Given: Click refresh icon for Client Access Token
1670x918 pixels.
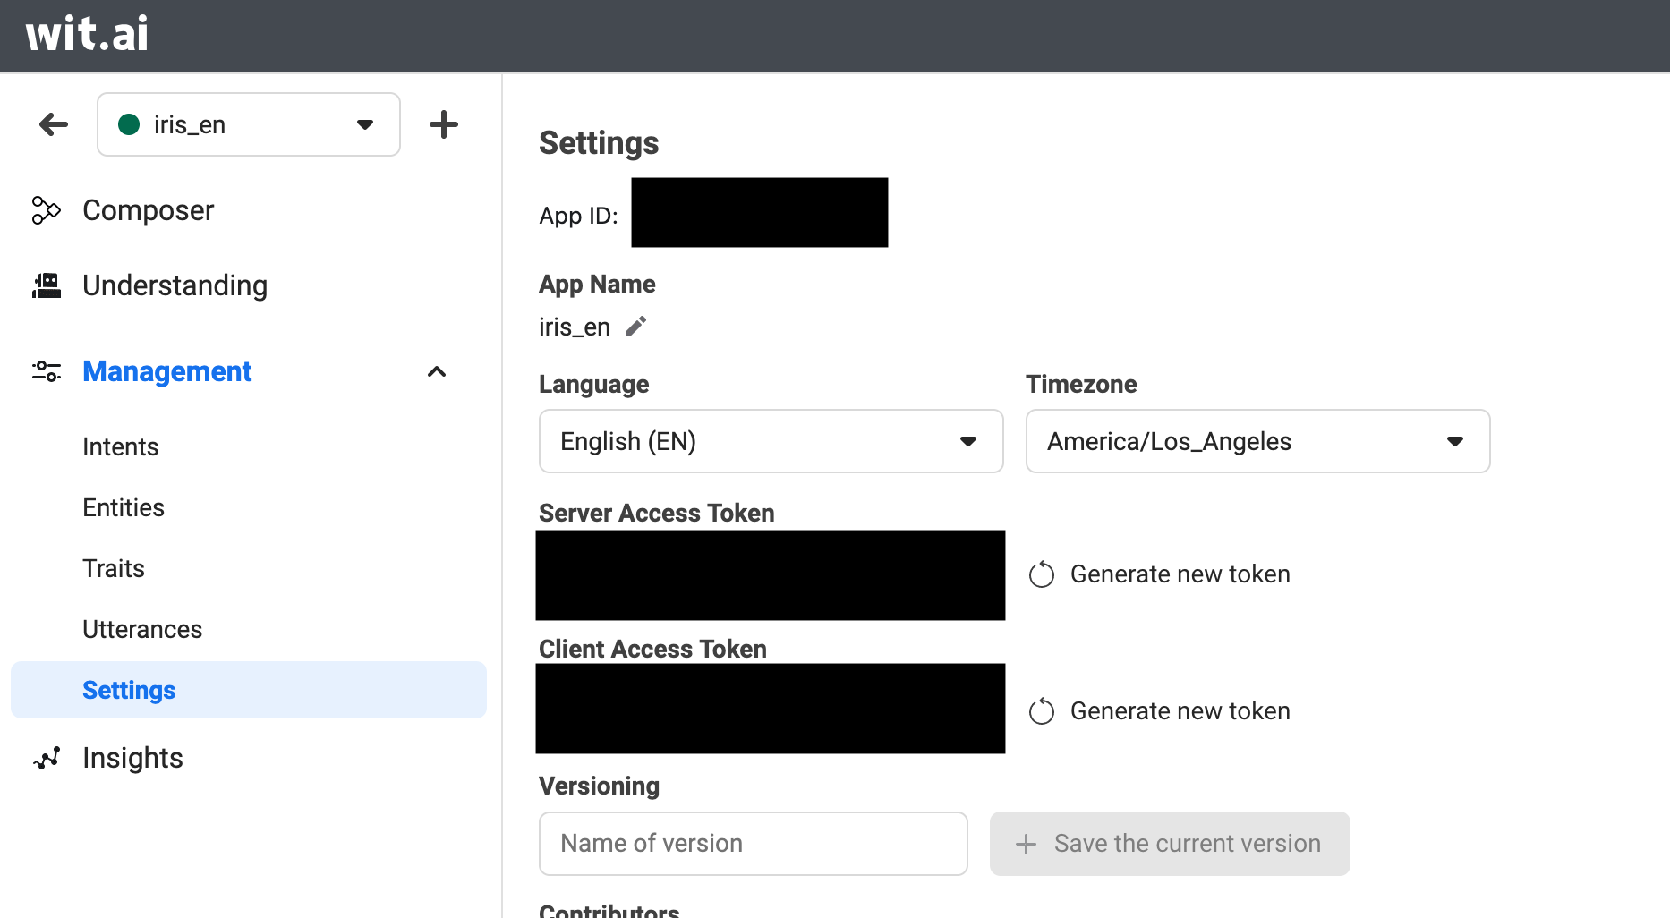Looking at the screenshot, I should 1042,711.
